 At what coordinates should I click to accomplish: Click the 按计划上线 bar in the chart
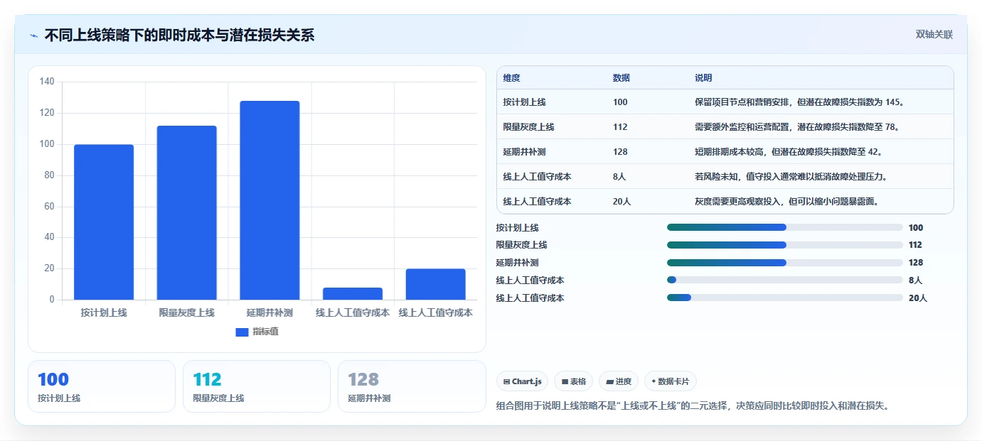(x=104, y=222)
